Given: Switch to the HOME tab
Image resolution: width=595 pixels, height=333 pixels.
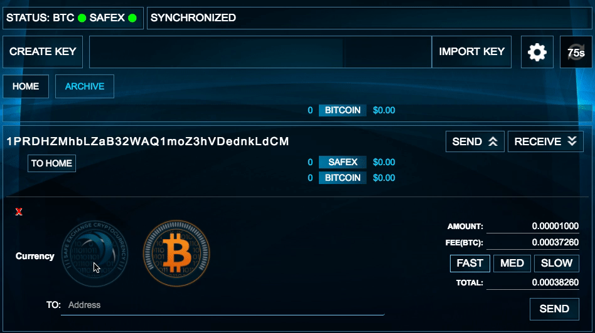Looking at the screenshot, I should pos(26,86).
